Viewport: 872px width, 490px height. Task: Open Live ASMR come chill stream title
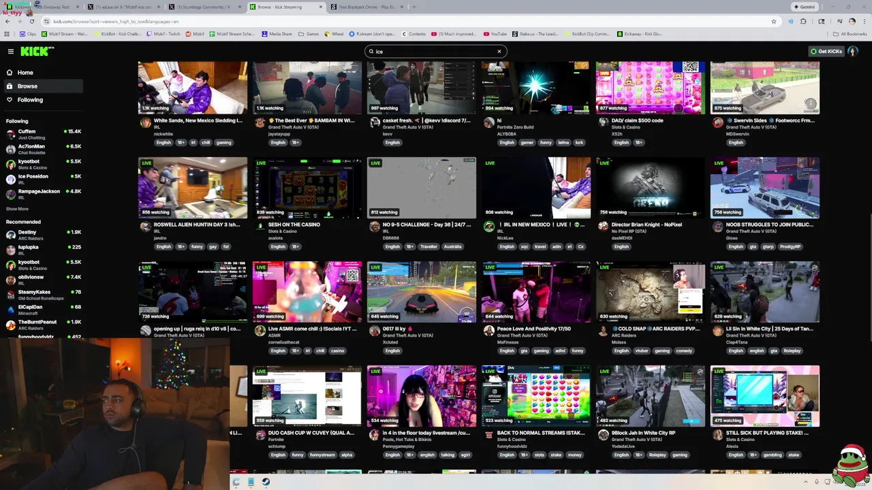(312, 329)
